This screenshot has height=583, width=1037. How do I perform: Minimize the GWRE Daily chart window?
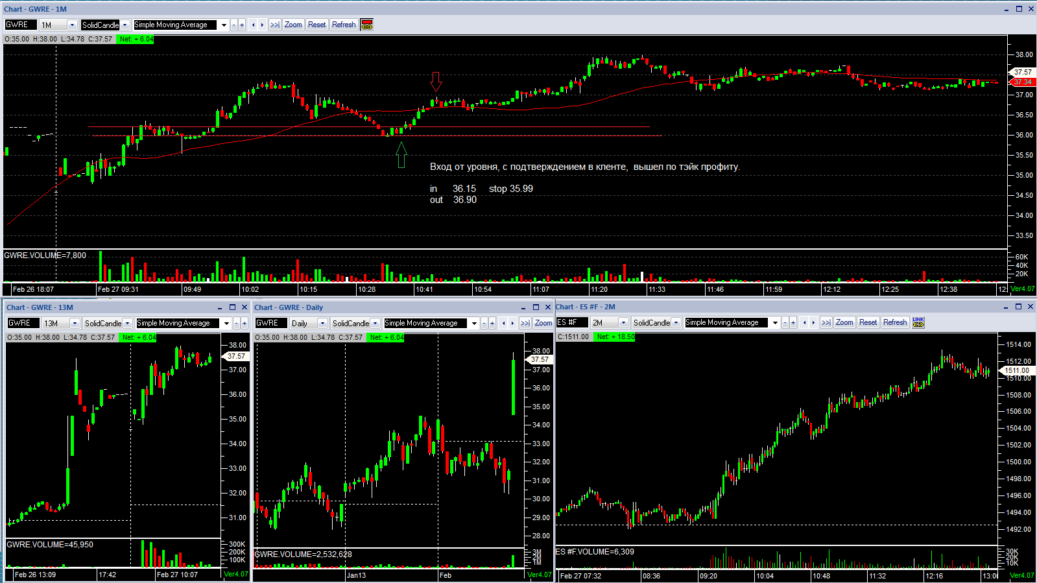click(524, 307)
